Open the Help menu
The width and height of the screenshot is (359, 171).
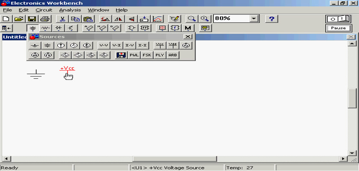pos(121,10)
